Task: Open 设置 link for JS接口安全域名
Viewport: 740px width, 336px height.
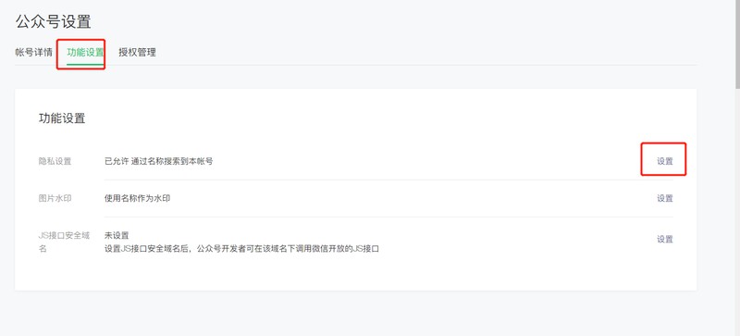Action: pos(664,239)
